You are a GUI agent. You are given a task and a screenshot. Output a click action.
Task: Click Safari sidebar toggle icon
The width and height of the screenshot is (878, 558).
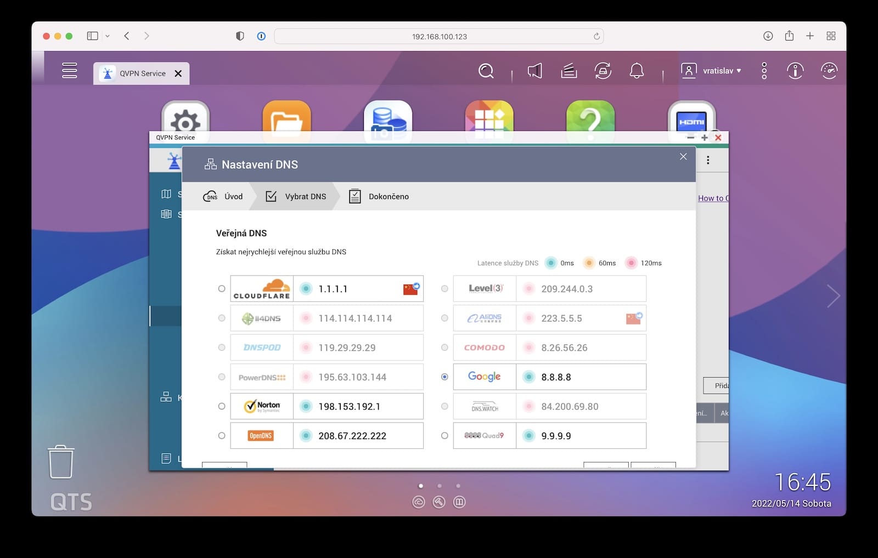tap(93, 36)
